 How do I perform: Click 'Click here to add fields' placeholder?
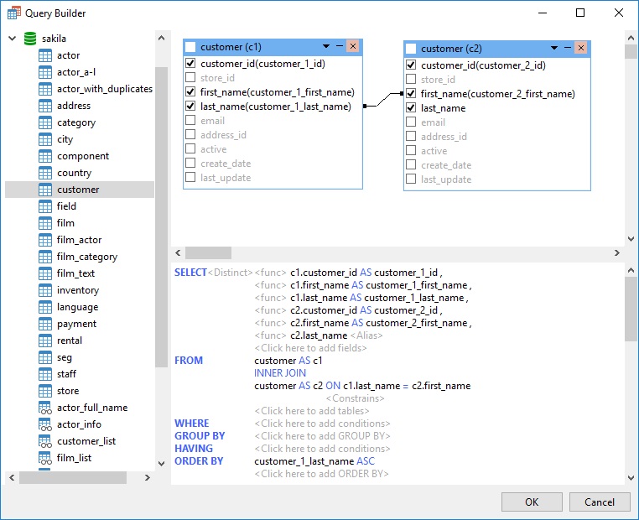pyautogui.click(x=310, y=348)
